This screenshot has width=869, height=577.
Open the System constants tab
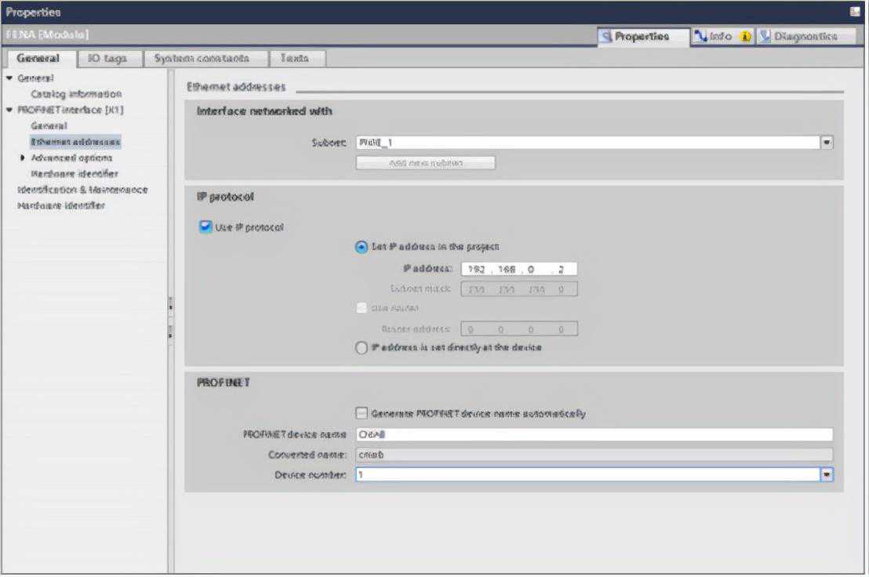201,58
